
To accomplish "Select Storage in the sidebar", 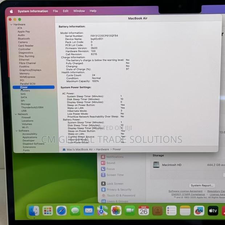I will pos(26,104).
